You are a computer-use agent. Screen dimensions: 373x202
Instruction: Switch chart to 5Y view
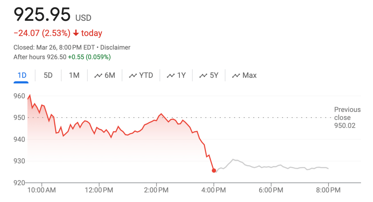pyautogui.click(x=214, y=75)
